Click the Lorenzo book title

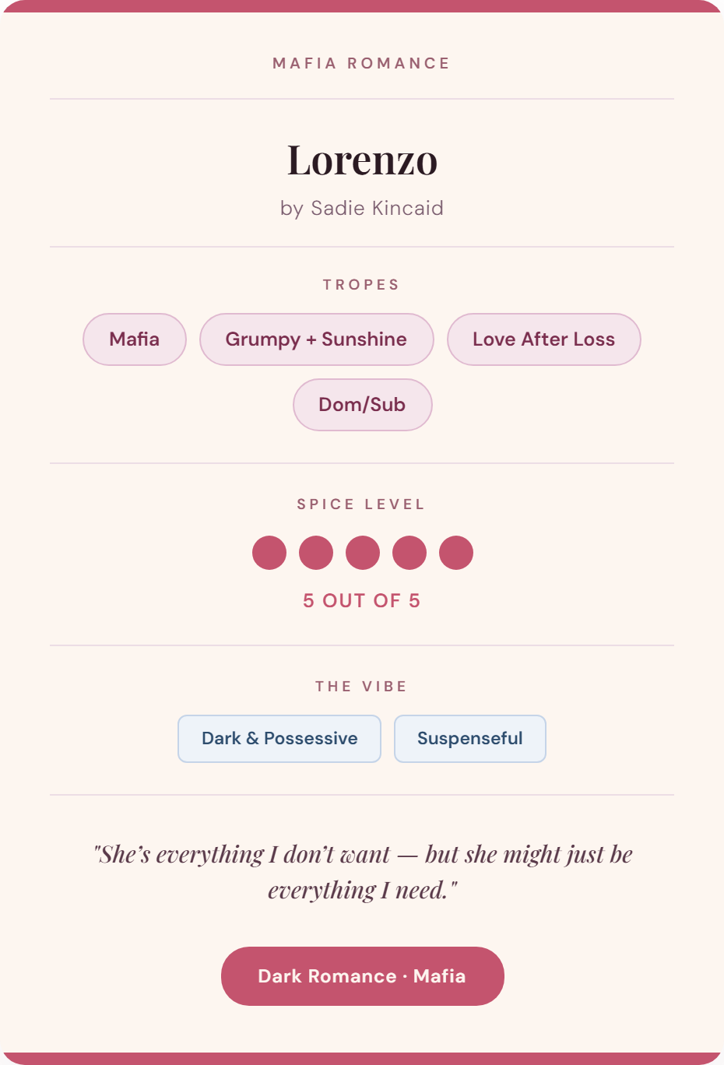pyautogui.click(x=362, y=160)
